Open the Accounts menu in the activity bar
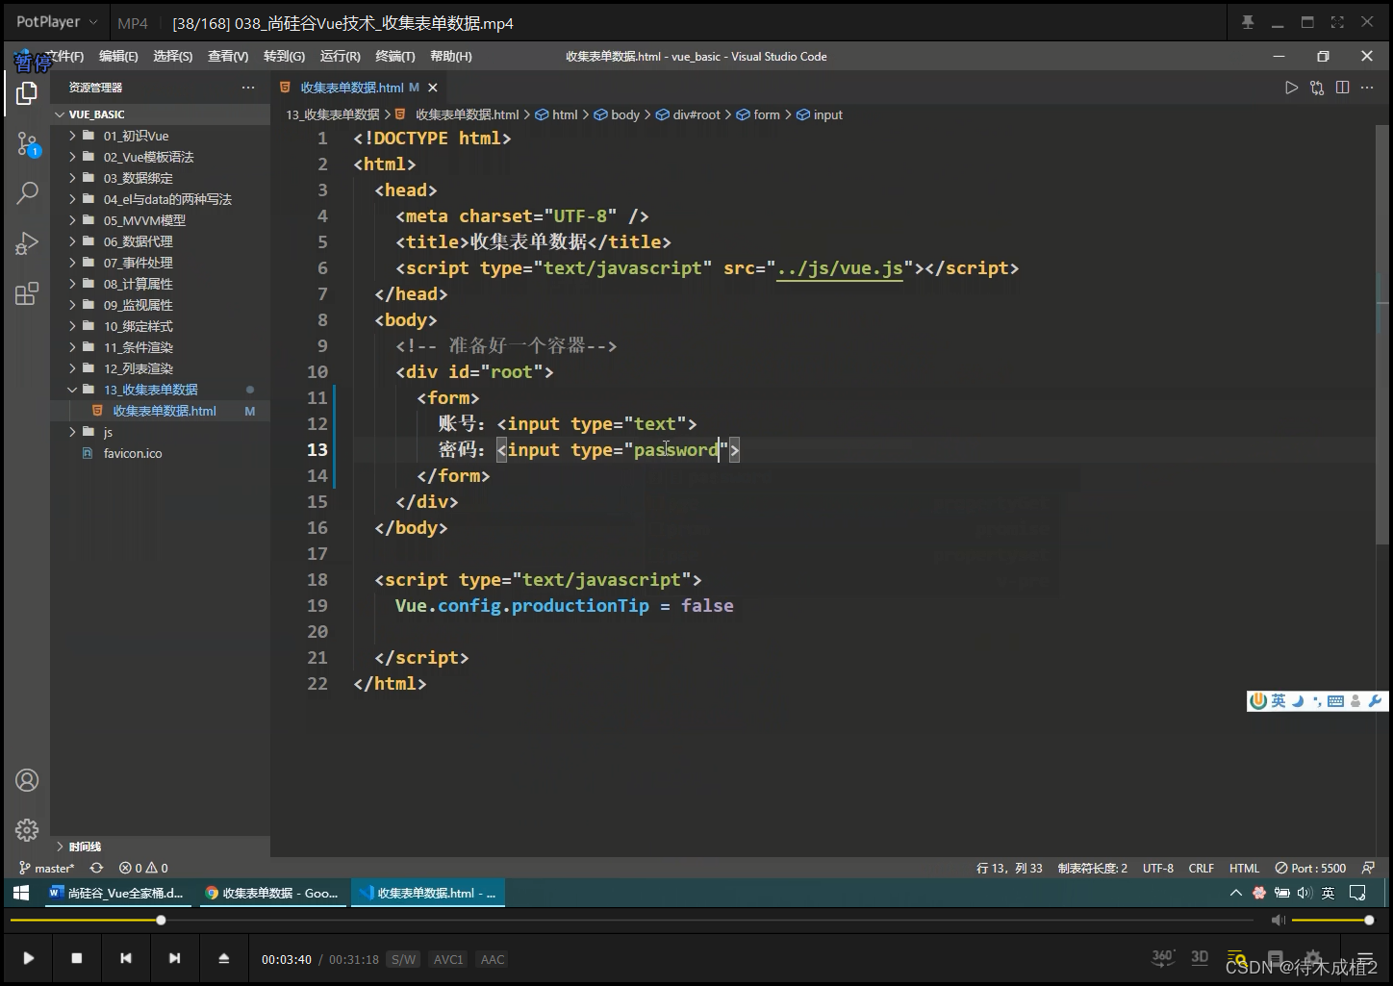 27,780
